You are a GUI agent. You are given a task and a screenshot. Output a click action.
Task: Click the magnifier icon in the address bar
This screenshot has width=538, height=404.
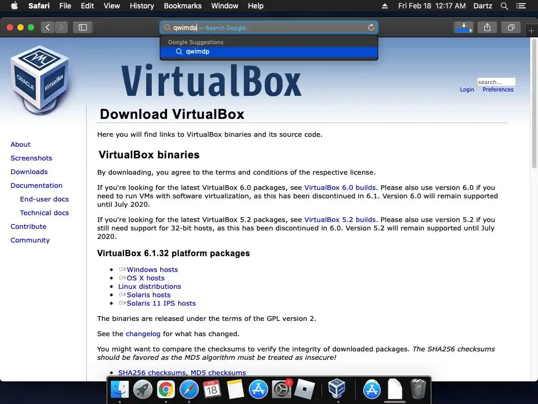[167, 27]
